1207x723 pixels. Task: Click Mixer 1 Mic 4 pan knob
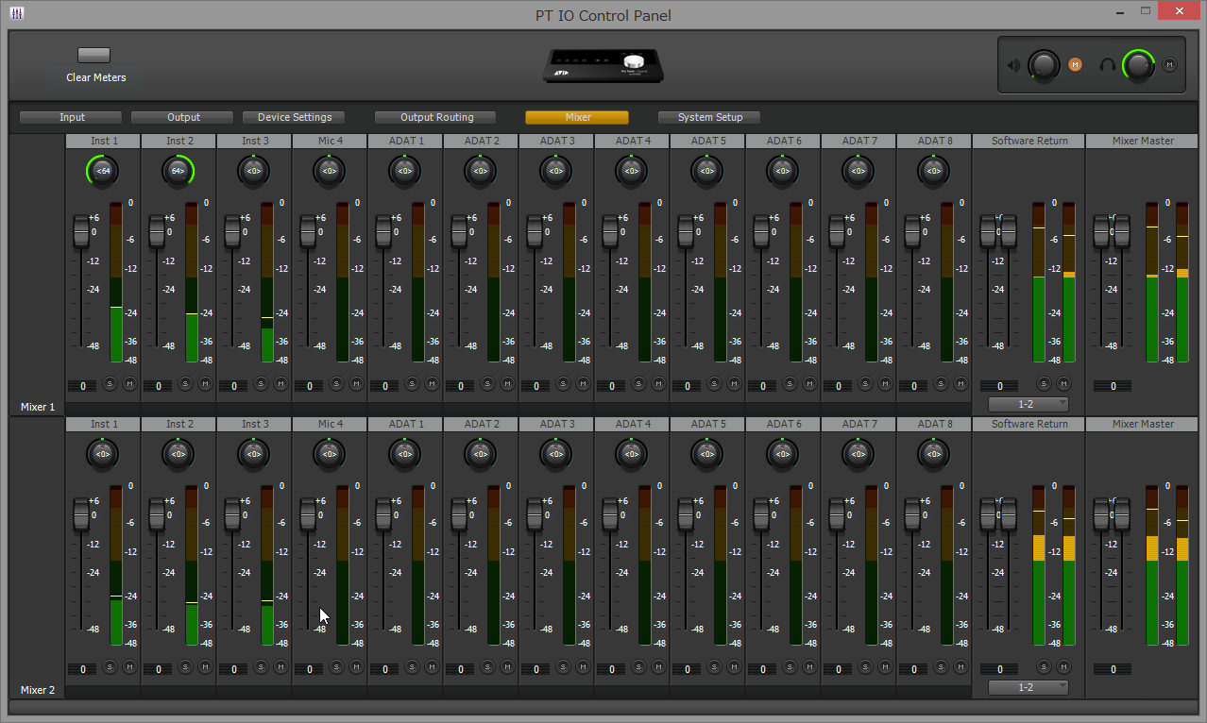point(329,171)
